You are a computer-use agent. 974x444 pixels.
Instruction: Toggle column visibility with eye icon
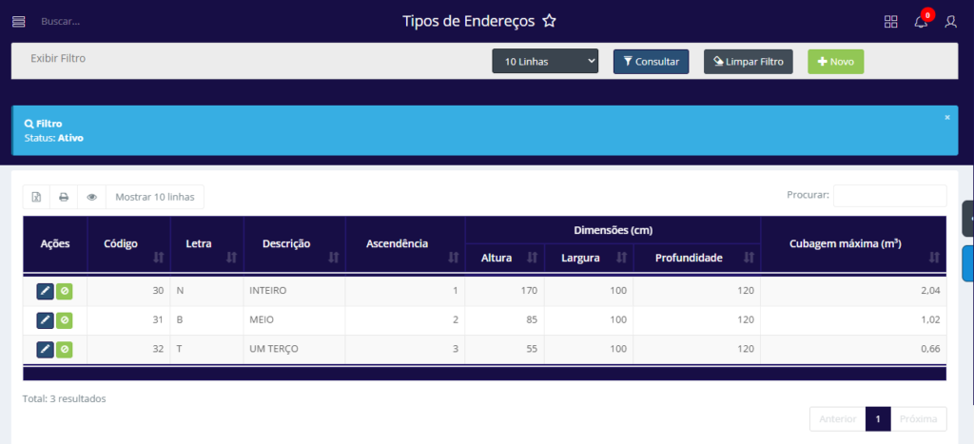92,197
